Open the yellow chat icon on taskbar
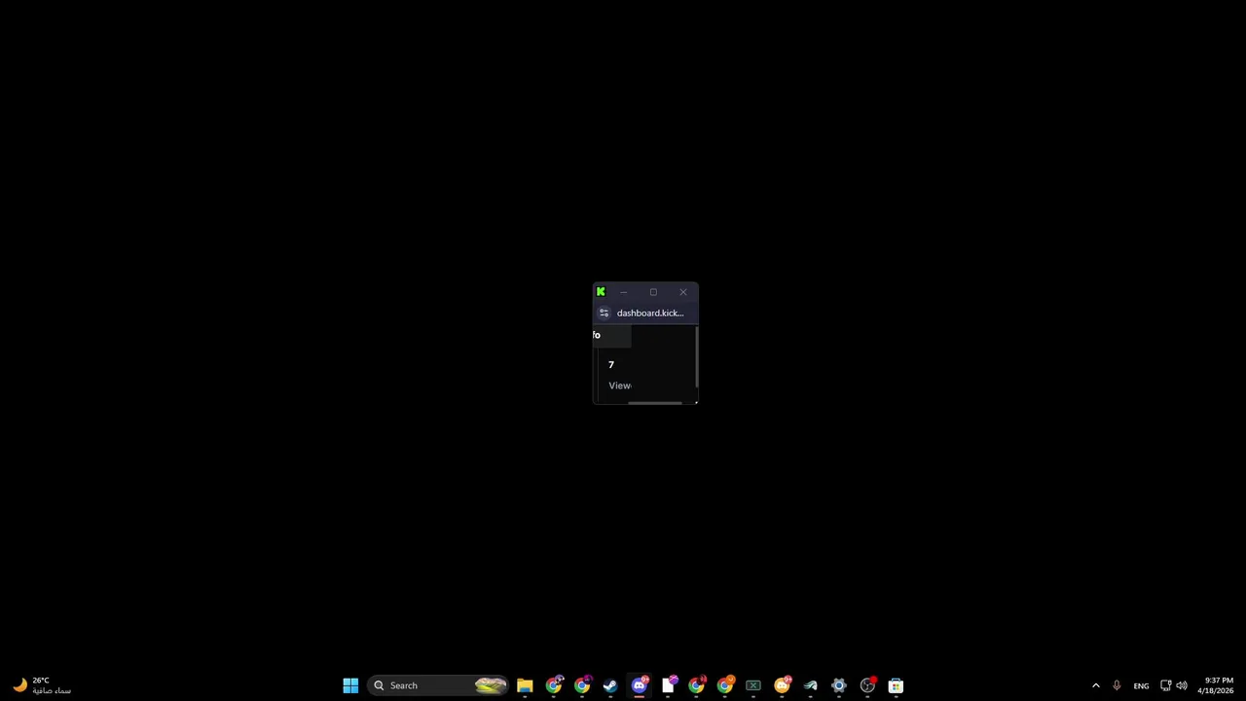 point(782,685)
